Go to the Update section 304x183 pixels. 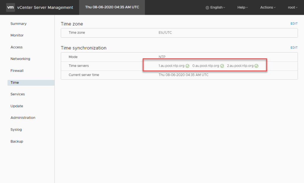pyautogui.click(x=17, y=106)
